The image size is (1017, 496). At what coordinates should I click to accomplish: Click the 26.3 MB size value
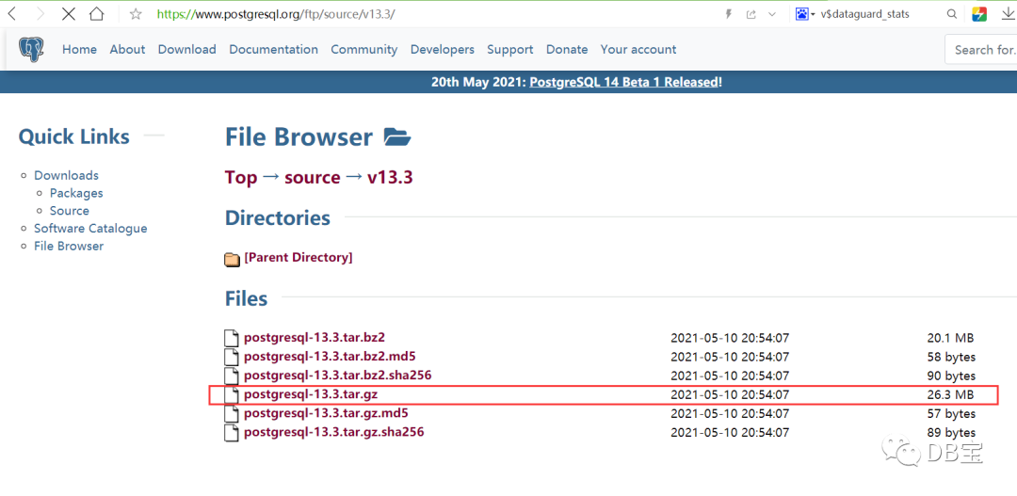951,395
